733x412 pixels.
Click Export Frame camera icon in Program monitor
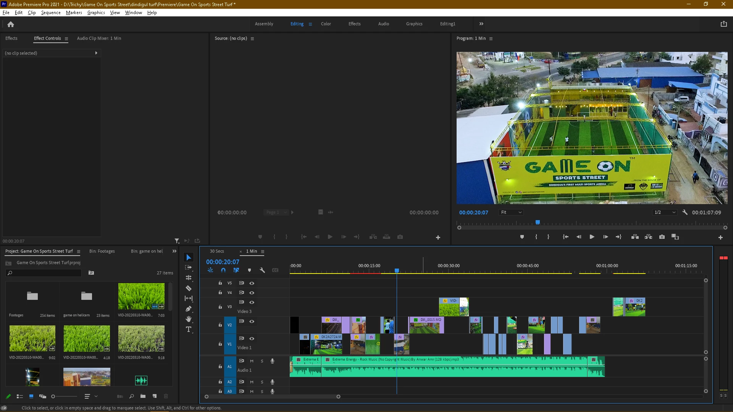click(662, 237)
